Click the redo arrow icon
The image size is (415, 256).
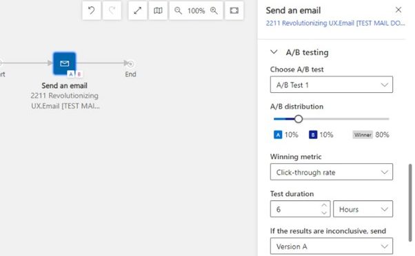[112, 10]
